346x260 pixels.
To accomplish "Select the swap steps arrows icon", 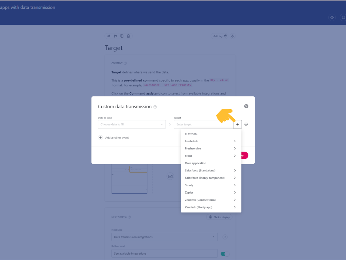I will pos(109,36).
